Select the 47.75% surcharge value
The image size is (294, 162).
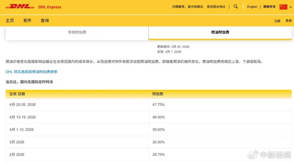pos(158,105)
